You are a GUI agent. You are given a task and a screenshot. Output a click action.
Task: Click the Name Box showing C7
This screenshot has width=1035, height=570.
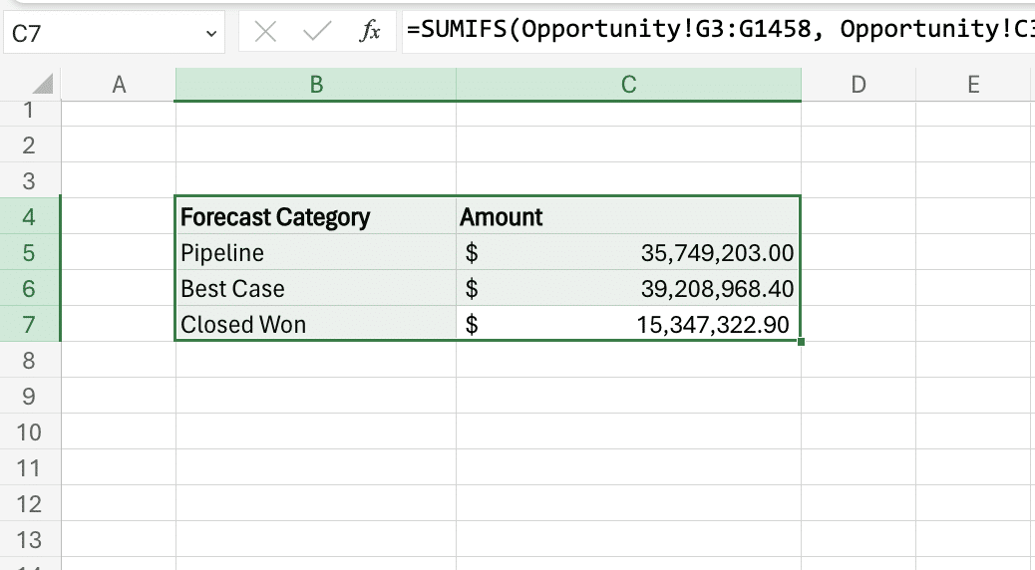[100, 33]
